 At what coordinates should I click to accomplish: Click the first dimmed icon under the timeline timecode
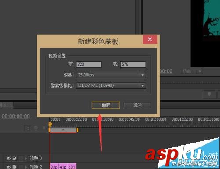point(27,128)
